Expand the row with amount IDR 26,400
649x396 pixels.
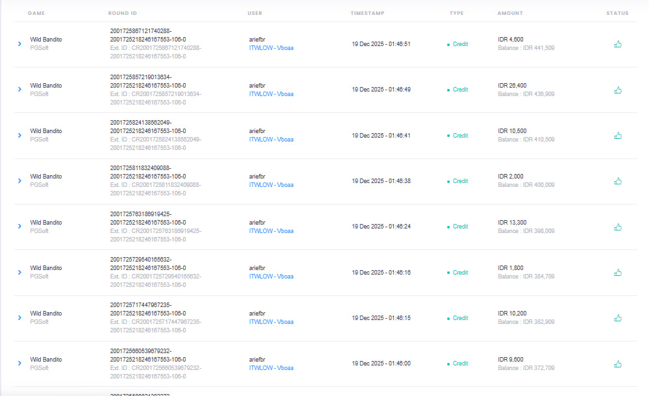tap(19, 90)
